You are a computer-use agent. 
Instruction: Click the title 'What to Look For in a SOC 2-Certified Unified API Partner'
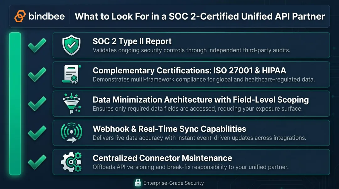200,16
